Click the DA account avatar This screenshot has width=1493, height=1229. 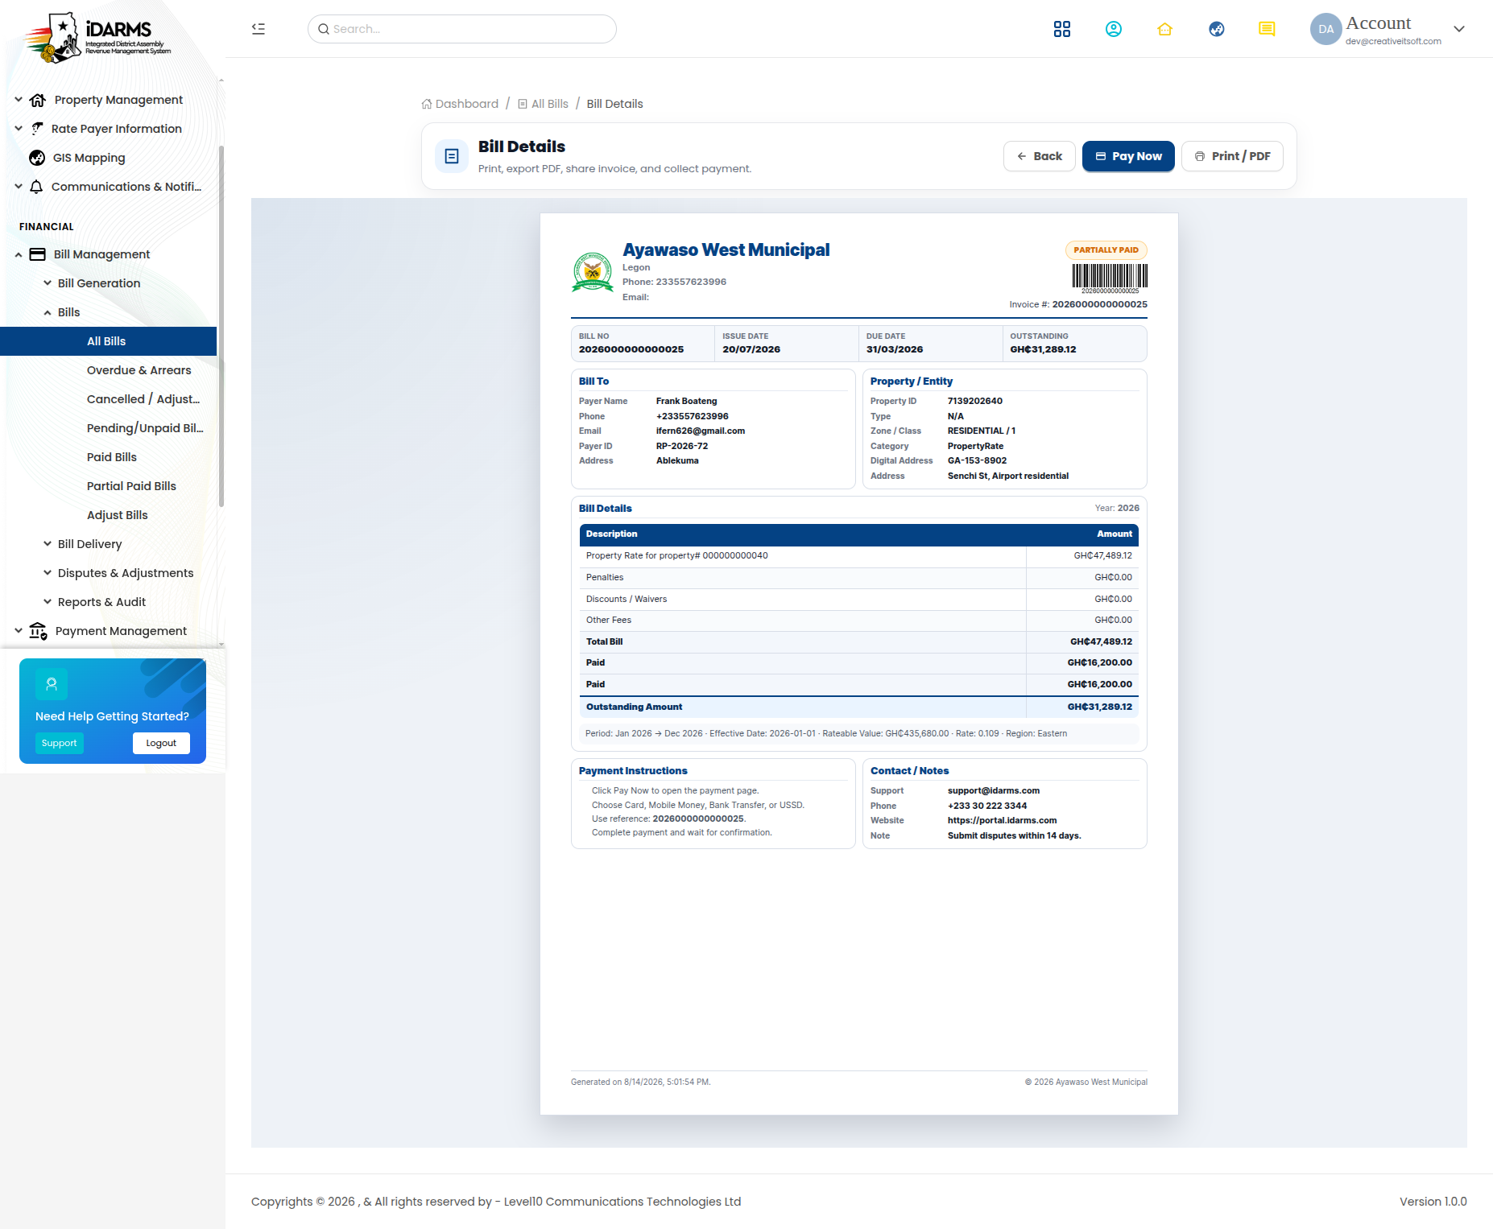(1326, 29)
